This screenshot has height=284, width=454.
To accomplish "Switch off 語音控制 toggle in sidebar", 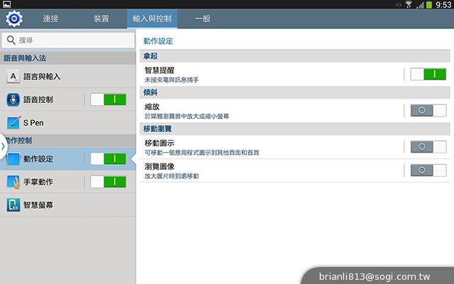I will pyautogui.click(x=108, y=99).
